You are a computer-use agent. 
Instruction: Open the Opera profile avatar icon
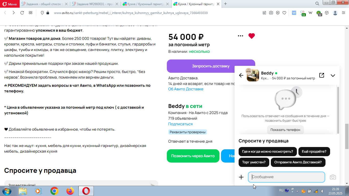[335, 13]
